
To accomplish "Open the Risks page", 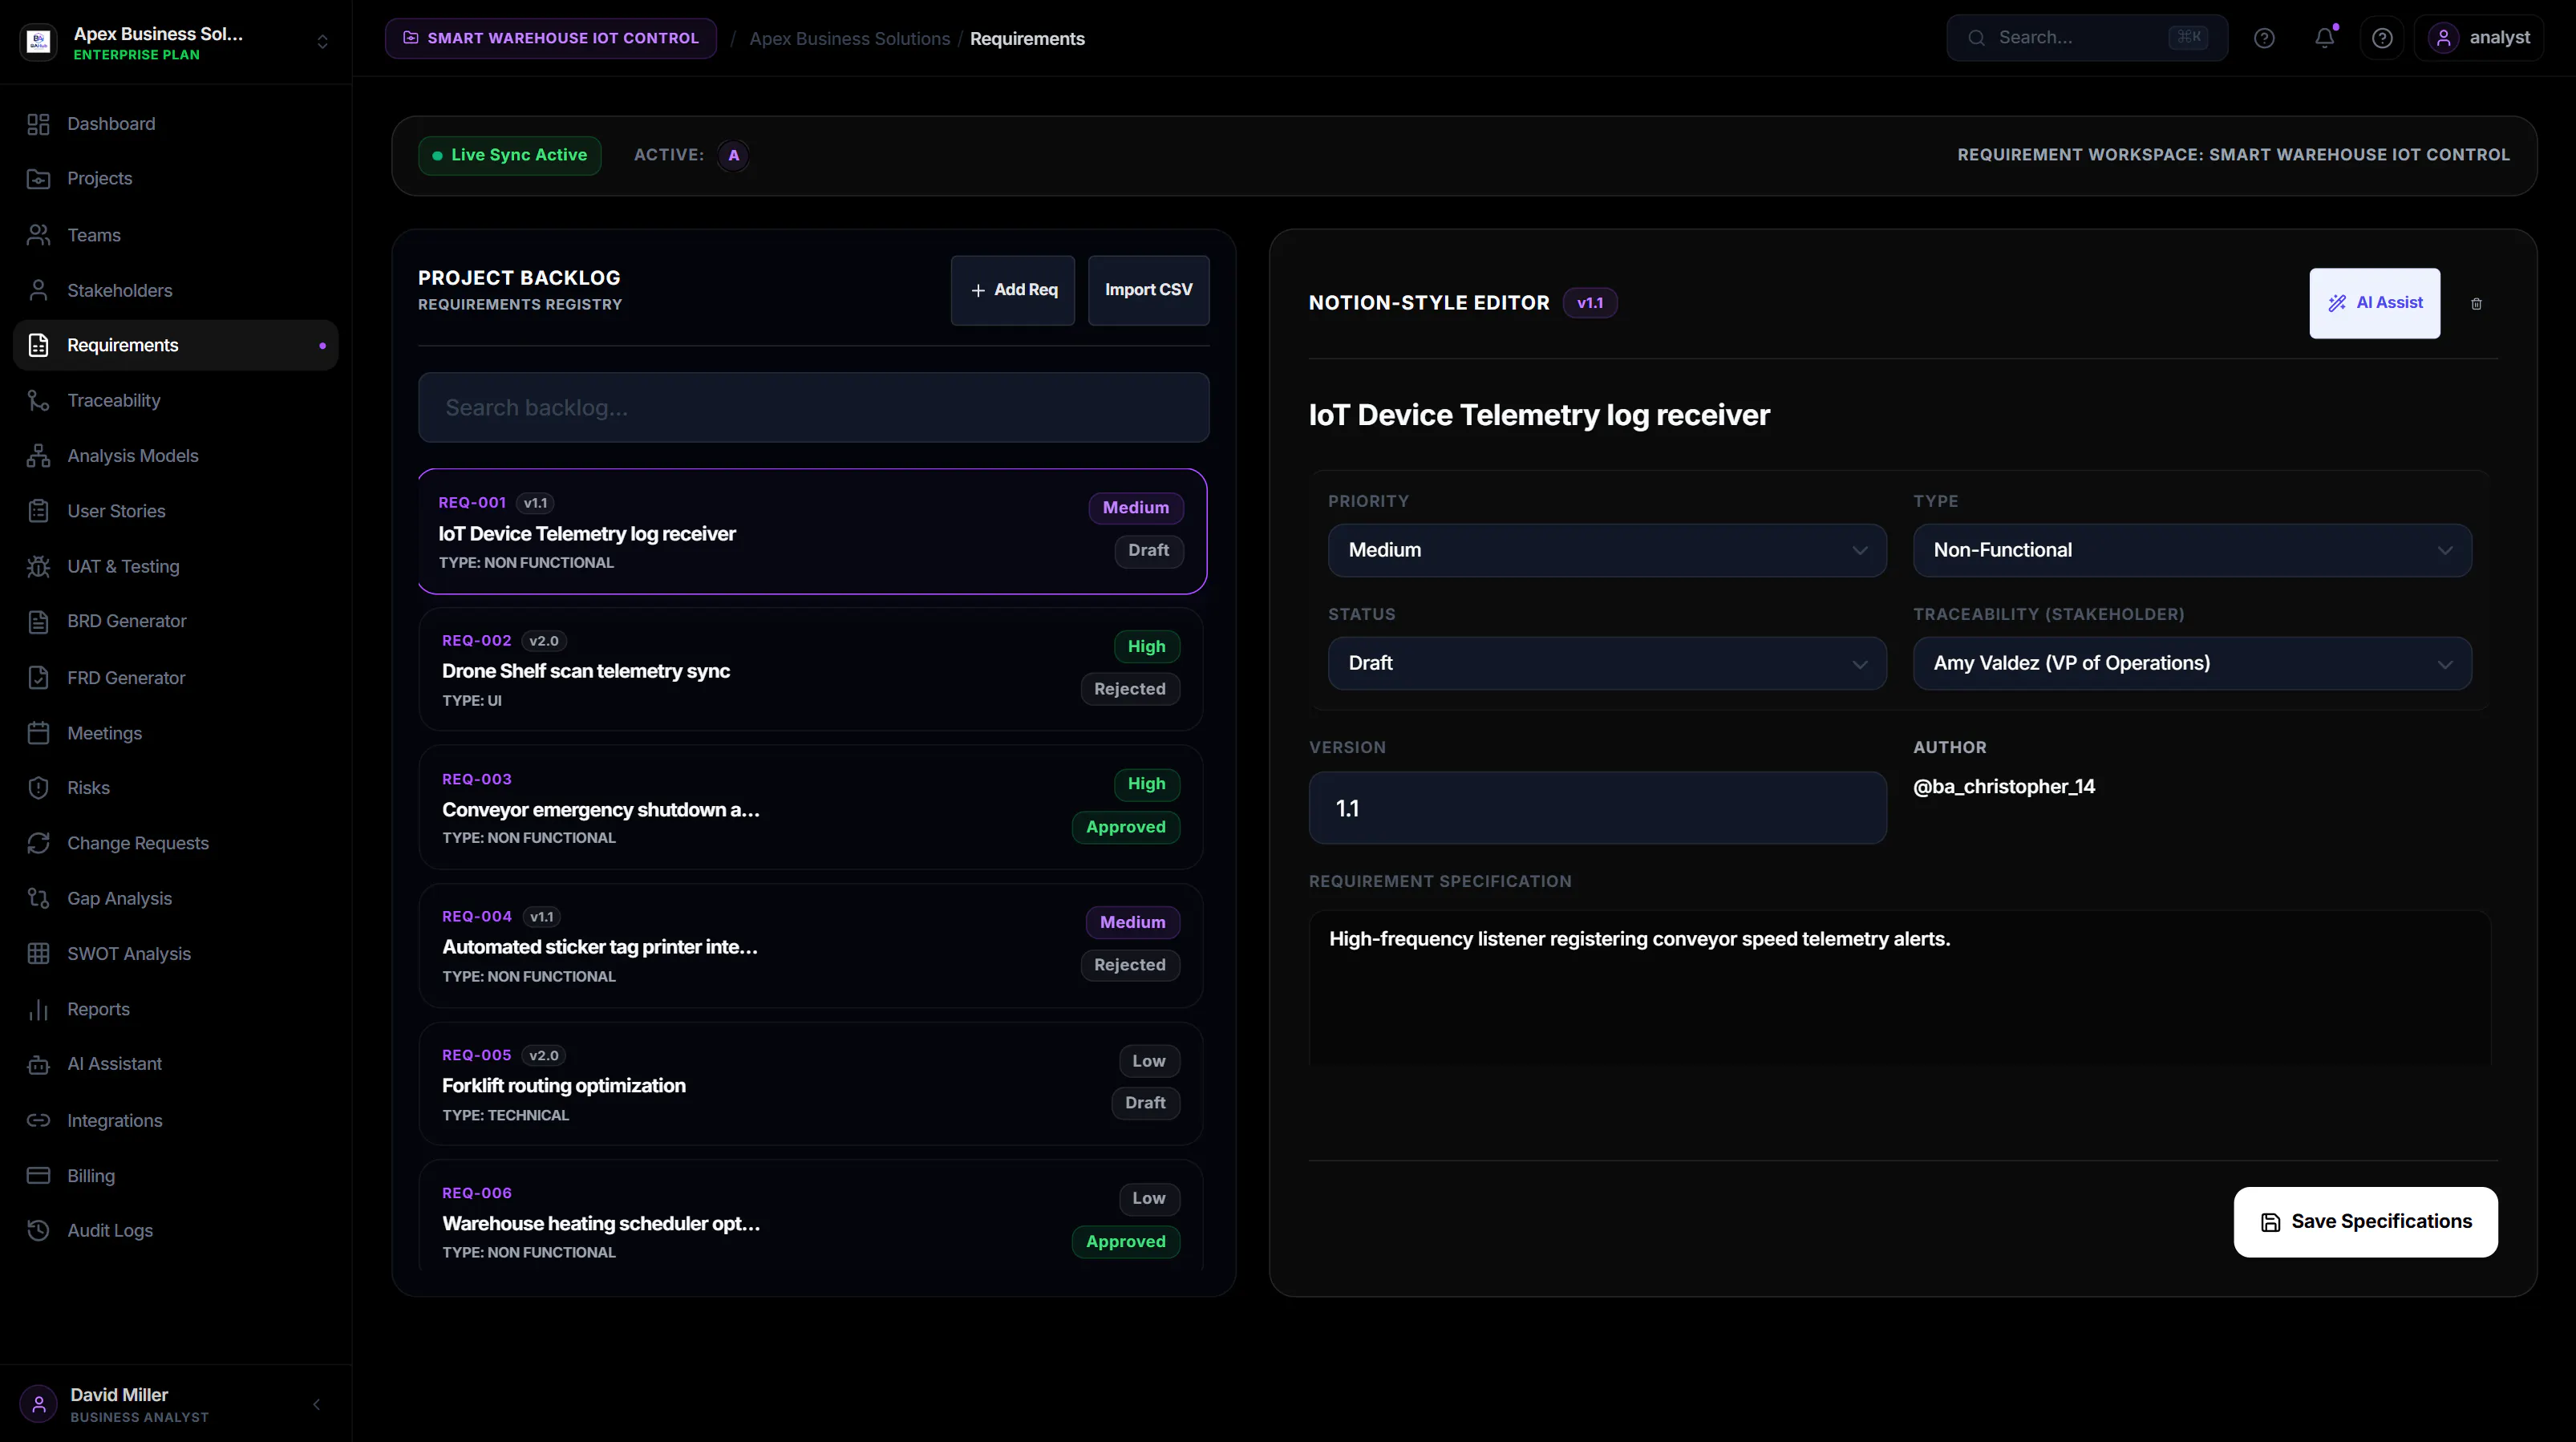I will (x=175, y=788).
